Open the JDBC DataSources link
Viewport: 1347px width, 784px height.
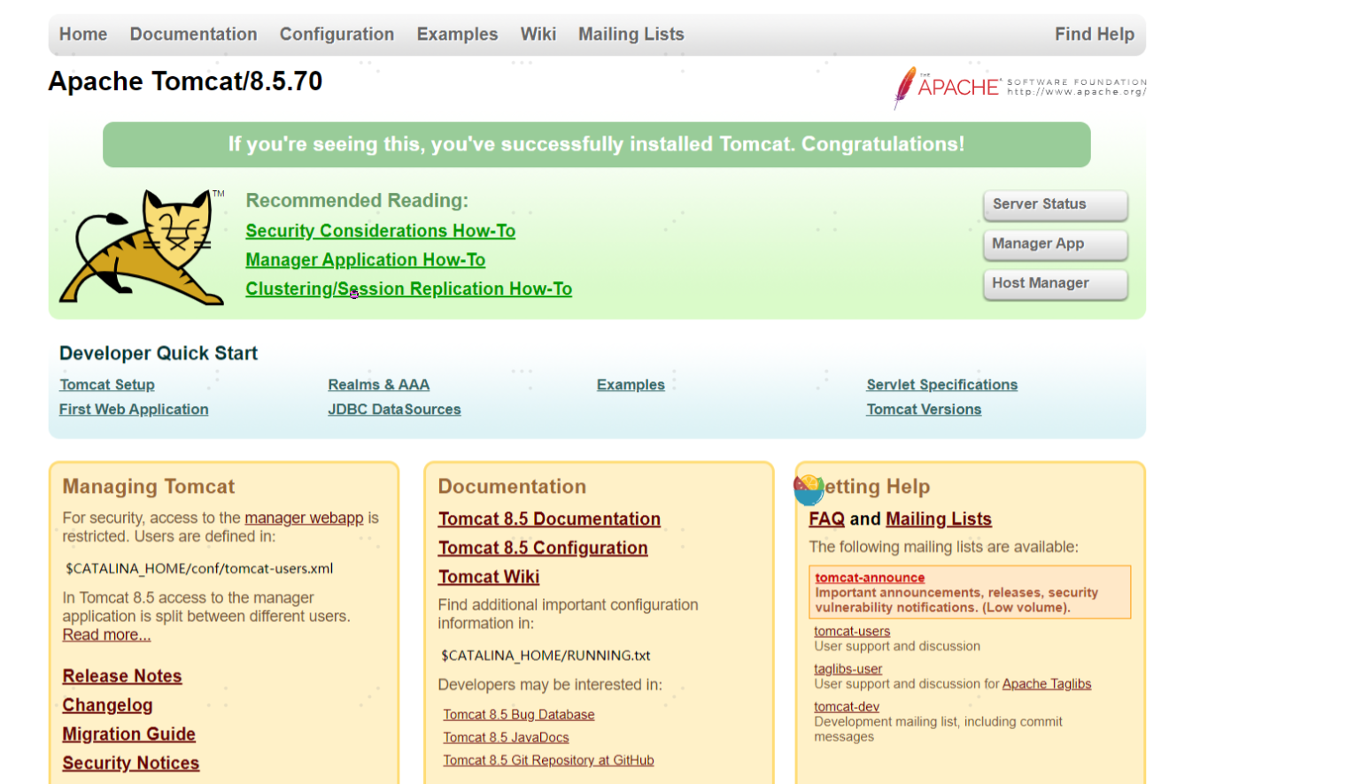(x=394, y=410)
